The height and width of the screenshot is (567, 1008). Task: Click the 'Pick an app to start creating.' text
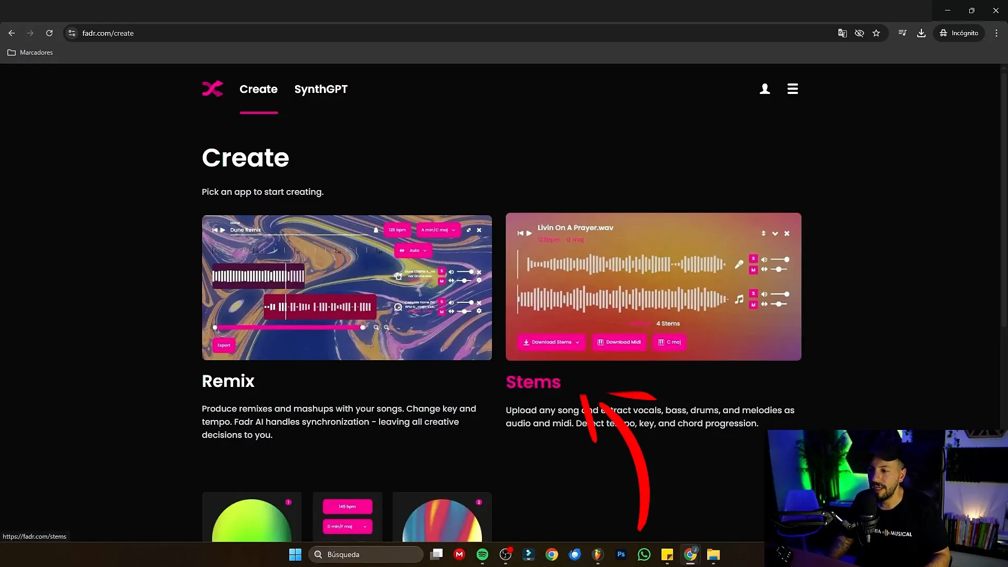point(262,192)
